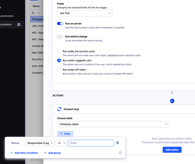Screen dimensions: 195x164
Task: Open the Security row in the list
Action: [x=37, y=59]
